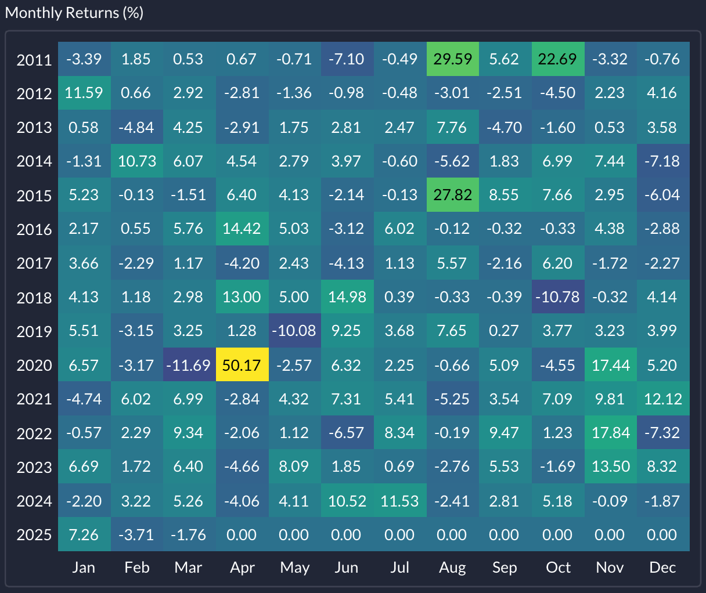
Task: Select the -10.78 value for October 2018
Action: click(557, 297)
